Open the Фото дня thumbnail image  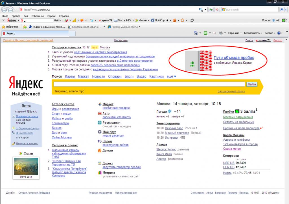pos(26,166)
